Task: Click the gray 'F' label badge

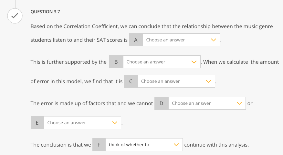Action: pos(99,145)
